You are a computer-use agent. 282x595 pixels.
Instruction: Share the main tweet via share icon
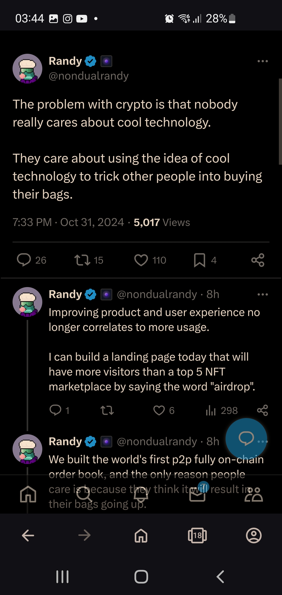click(x=258, y=260)
